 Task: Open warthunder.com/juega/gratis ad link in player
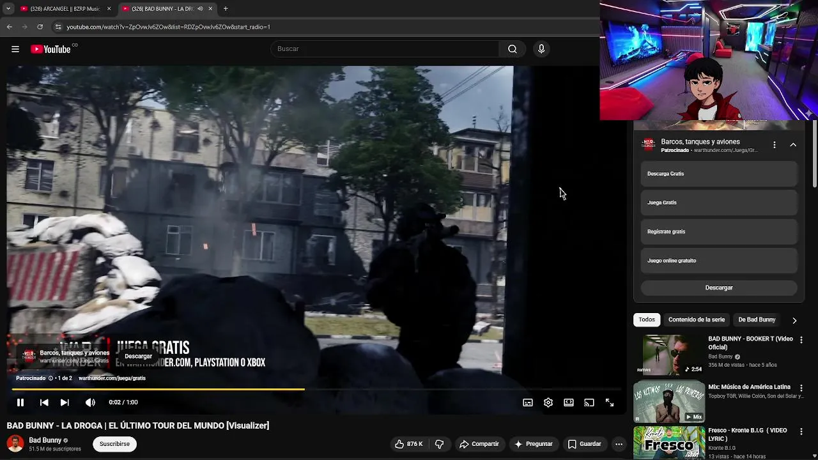[112, 378]
